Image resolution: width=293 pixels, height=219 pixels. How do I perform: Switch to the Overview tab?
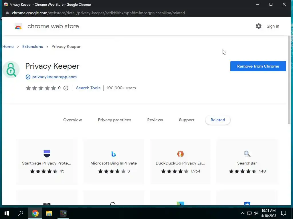tap(72, 120)
